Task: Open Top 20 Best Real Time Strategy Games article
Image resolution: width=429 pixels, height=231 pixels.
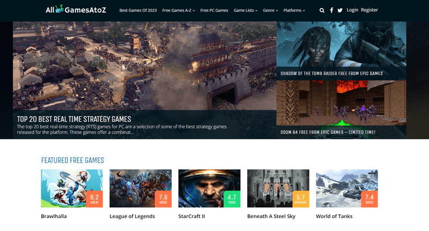Action: 74,119
